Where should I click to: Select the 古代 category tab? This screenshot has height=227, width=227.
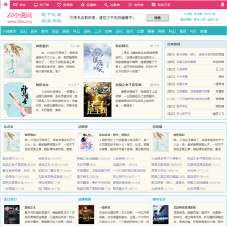[x=119, y=32]
